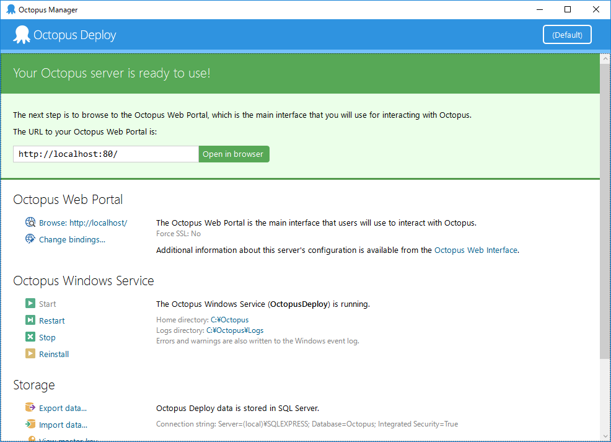Image resolution: width=611 pixels, height=442 pixels.
Task: Click the 'Force SSL: No' text
Action: [178, 234]
